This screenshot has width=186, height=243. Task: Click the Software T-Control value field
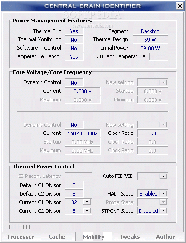coord(74,48)
